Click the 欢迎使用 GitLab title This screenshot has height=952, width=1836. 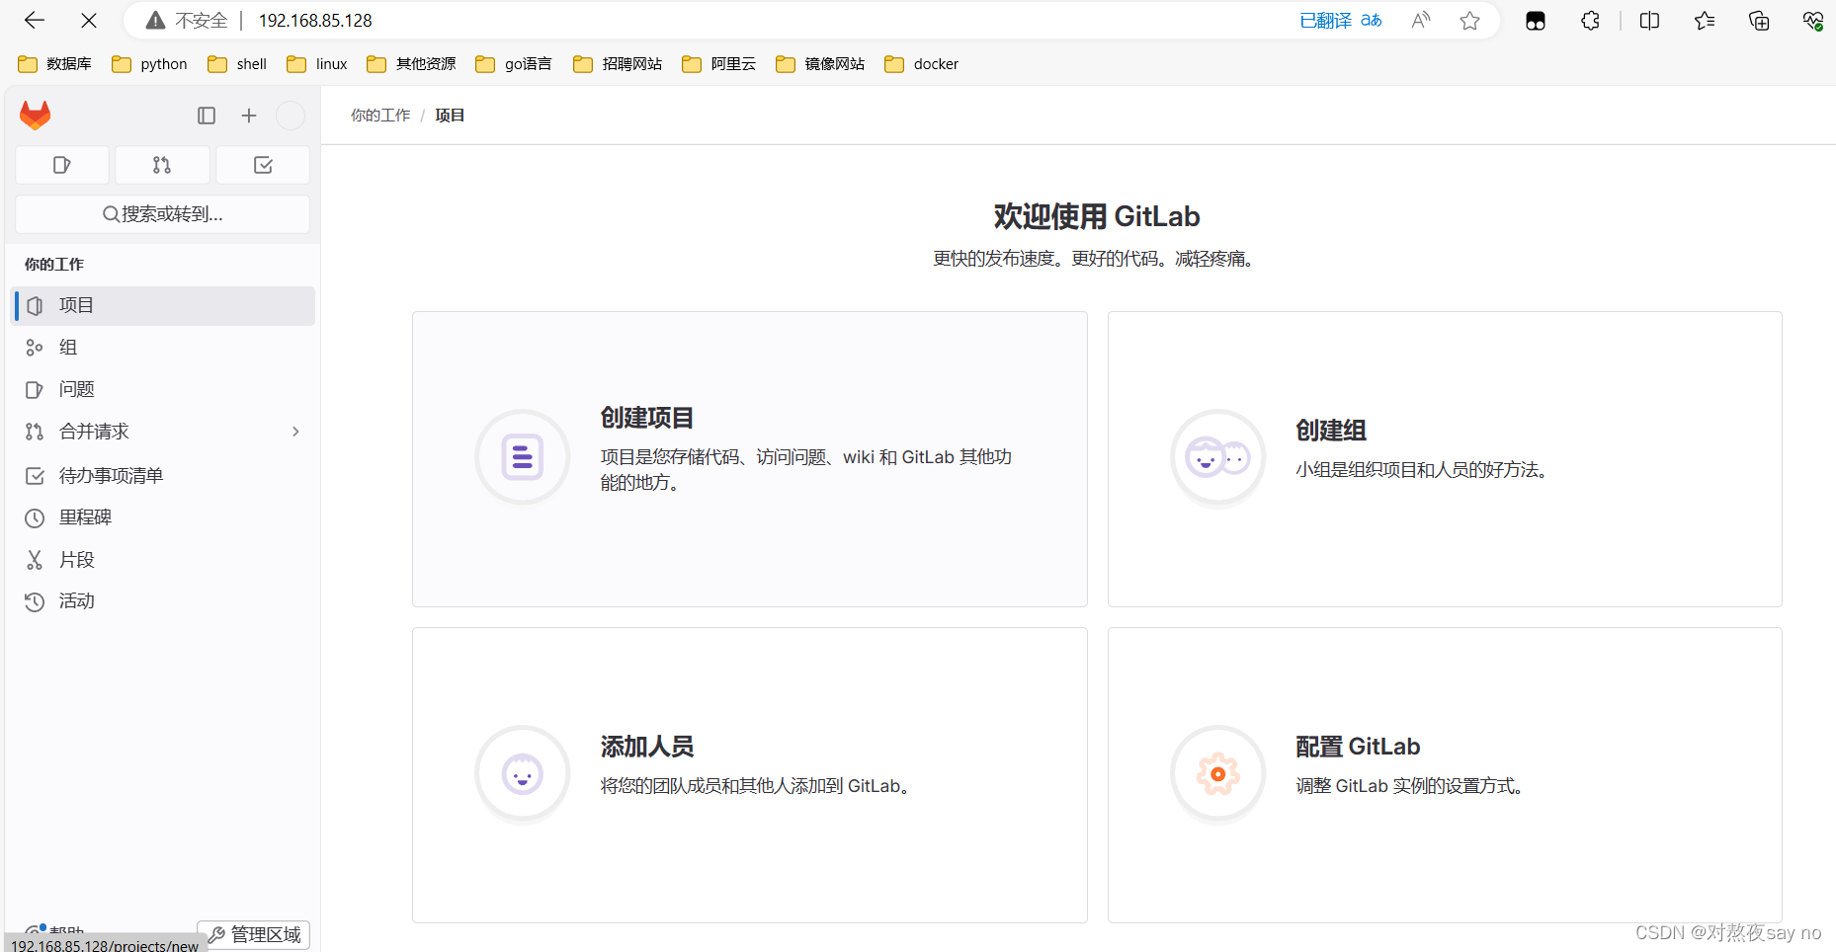[1097, 216]
